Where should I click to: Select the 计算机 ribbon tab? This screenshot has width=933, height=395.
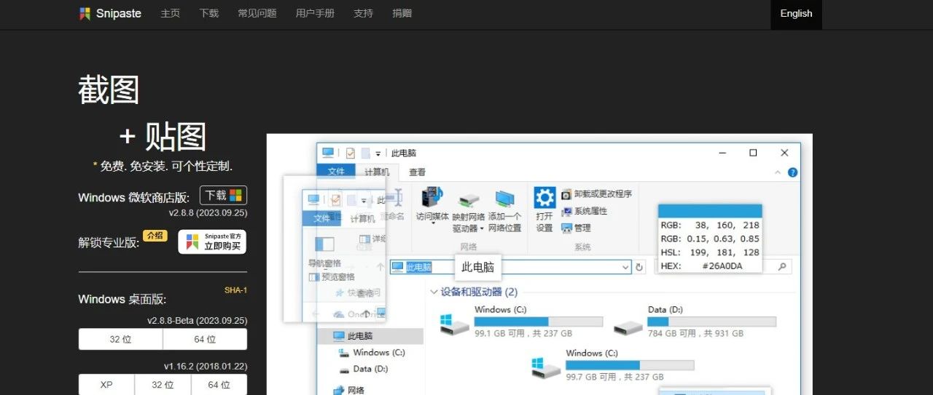tap(377, 172)
